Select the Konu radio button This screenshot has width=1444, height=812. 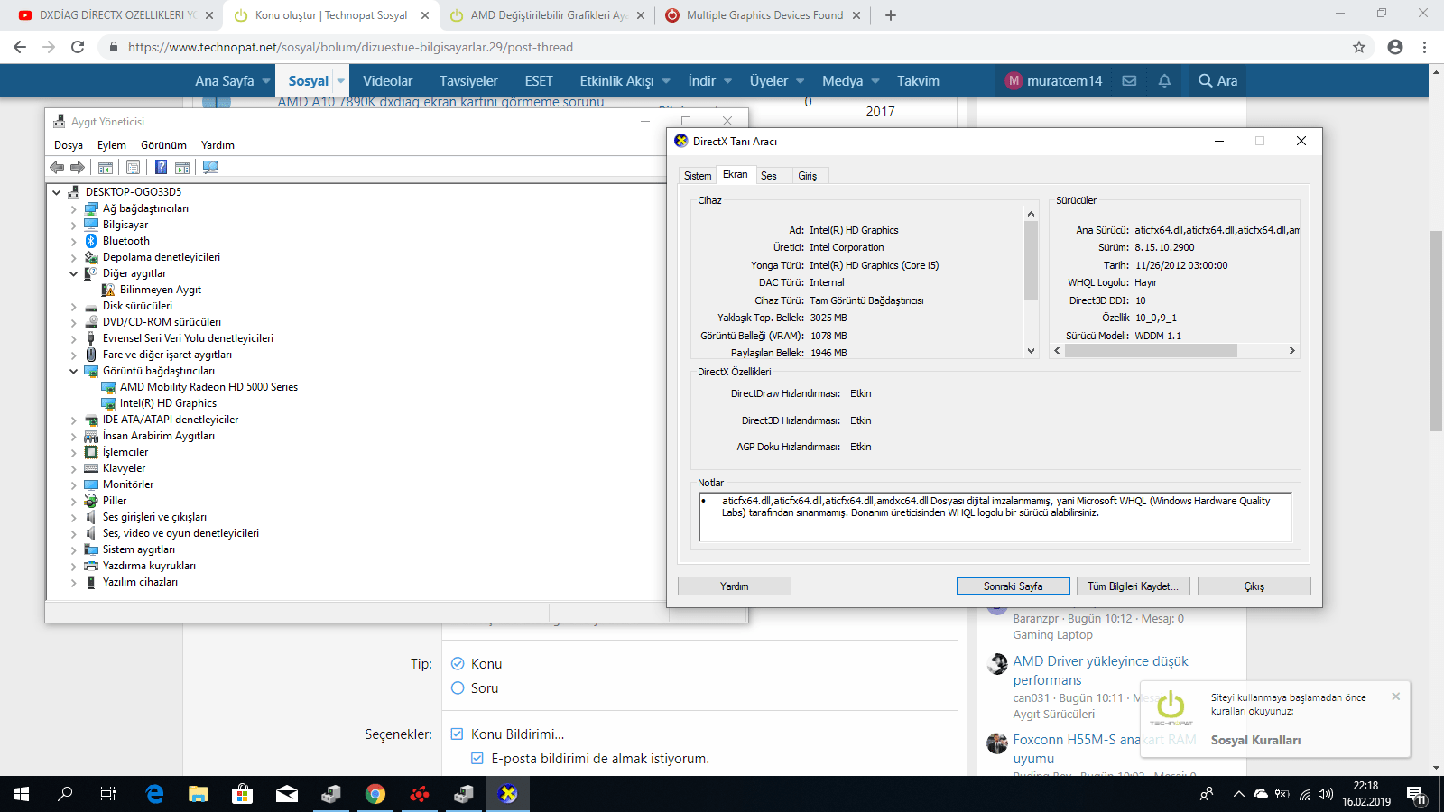(x=458, y=664)
